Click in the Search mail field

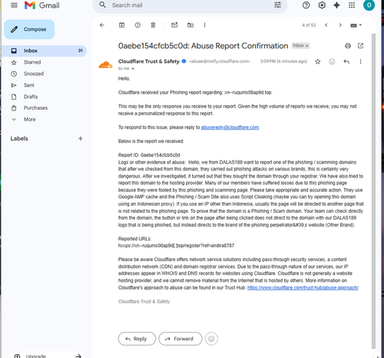tap(190, 5)
